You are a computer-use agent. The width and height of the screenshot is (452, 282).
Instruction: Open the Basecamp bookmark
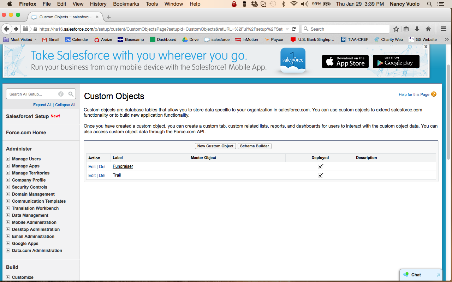[x=131, y=39]
